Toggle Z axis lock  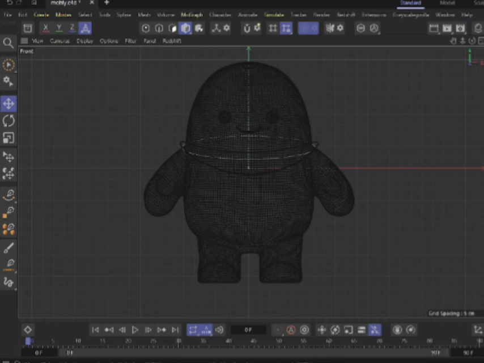click(72, 28)
